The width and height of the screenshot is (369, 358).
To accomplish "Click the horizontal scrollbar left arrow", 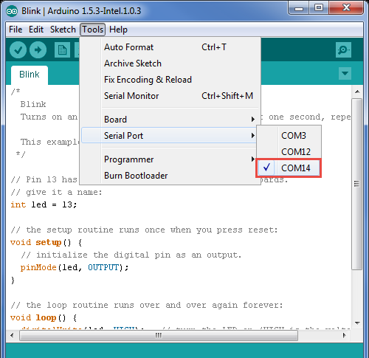I will pos(12,335).
